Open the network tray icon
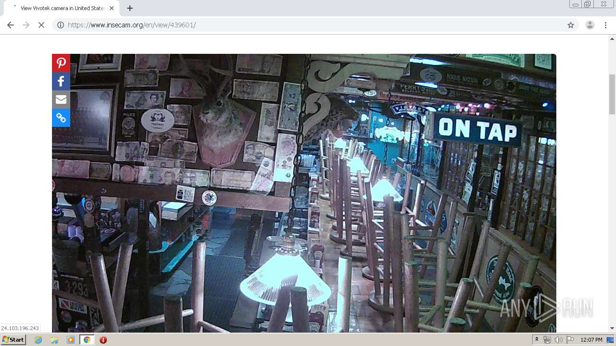Screen dimensions: 616x346 click(547, 340)
